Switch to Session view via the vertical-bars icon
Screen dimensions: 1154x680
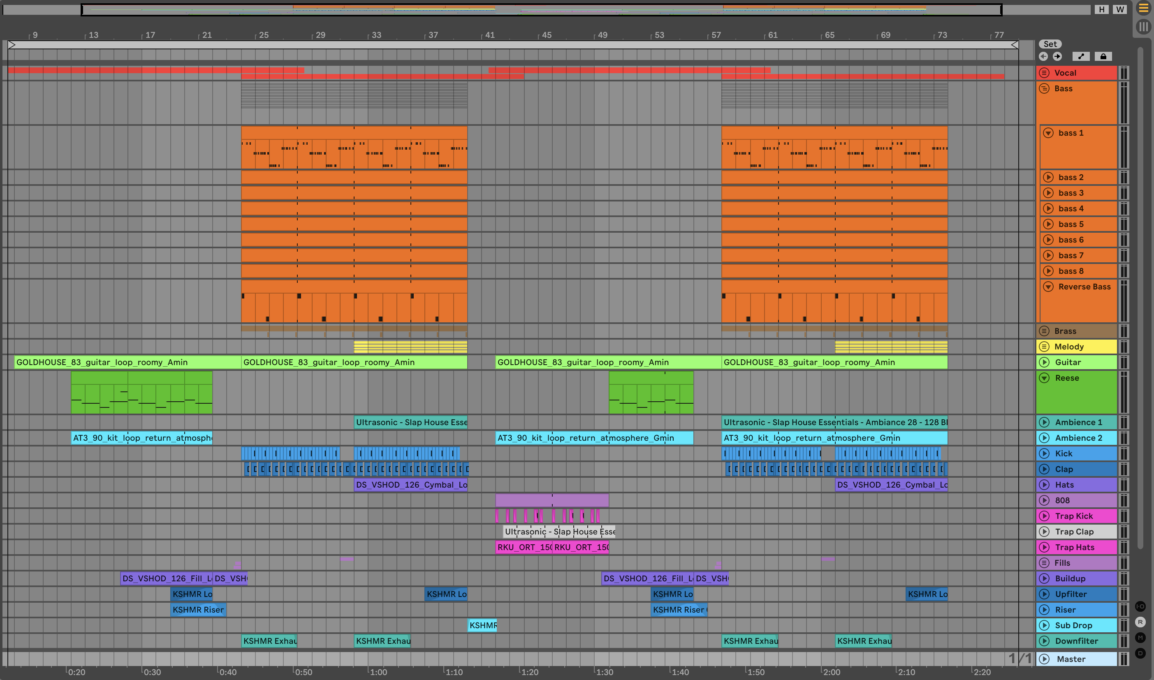(x=1143, y=27)
